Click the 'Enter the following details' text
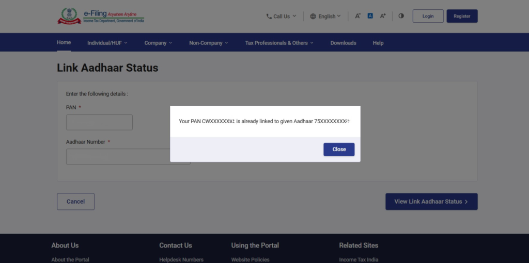Image resolution: width=529 pixels, height=263 pixels. click(x=97, y=94)
